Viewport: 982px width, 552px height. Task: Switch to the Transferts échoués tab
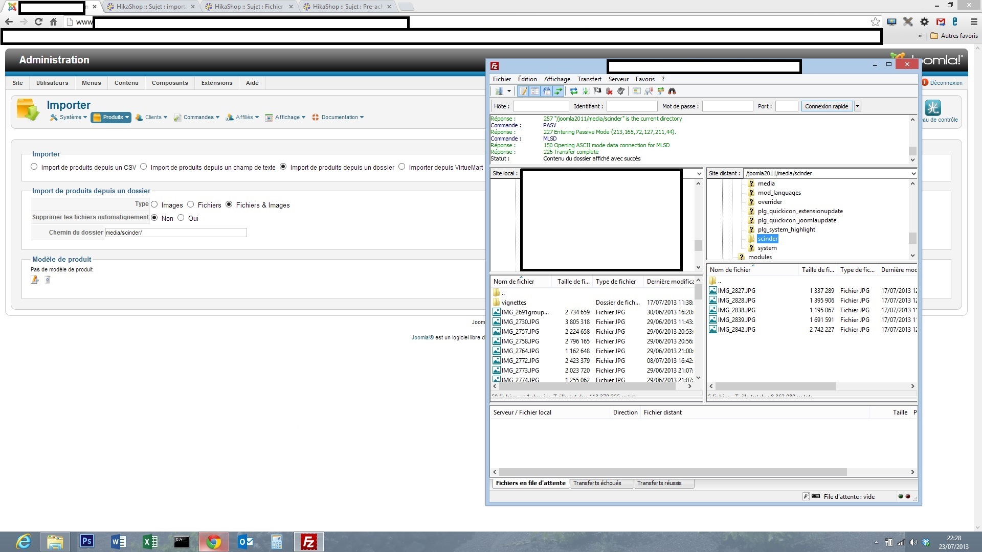(x=597, y=483)
